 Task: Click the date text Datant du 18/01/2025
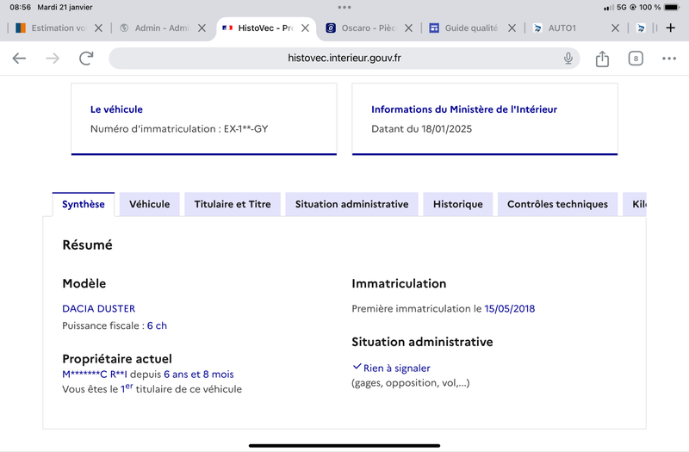[x=421, y=128]
